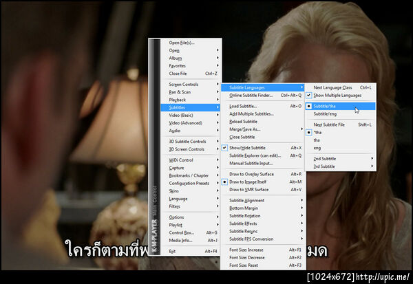Click Reload Subtitle entry
413x284 pixels.
(262, 122)
